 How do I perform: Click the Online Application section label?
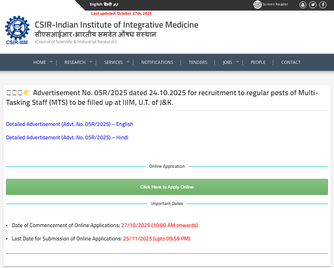coord(167,166)
